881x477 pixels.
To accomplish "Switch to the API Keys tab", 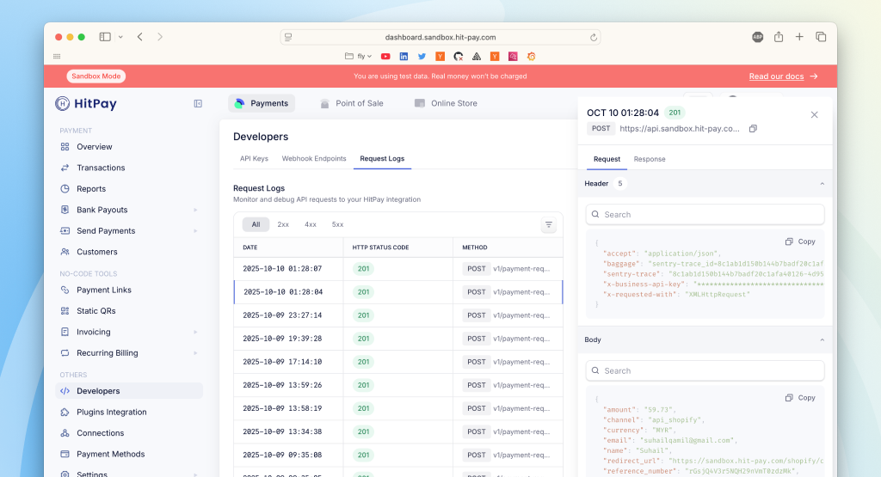I will point(254,159).
